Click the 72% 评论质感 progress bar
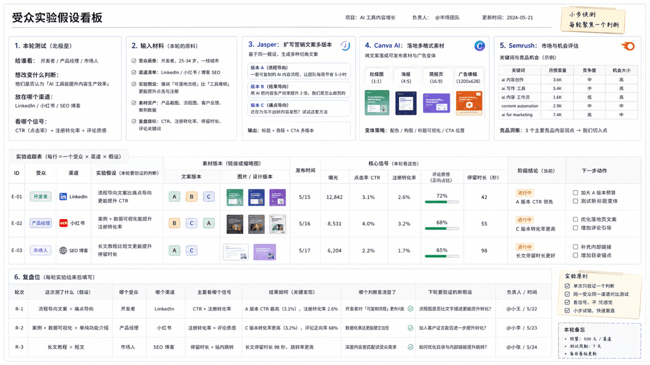 click(x=442, y=202)
